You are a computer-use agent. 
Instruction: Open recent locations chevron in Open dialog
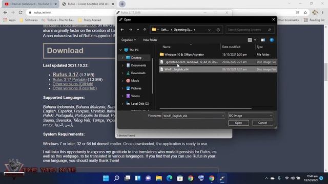click(x=138, y=30)
